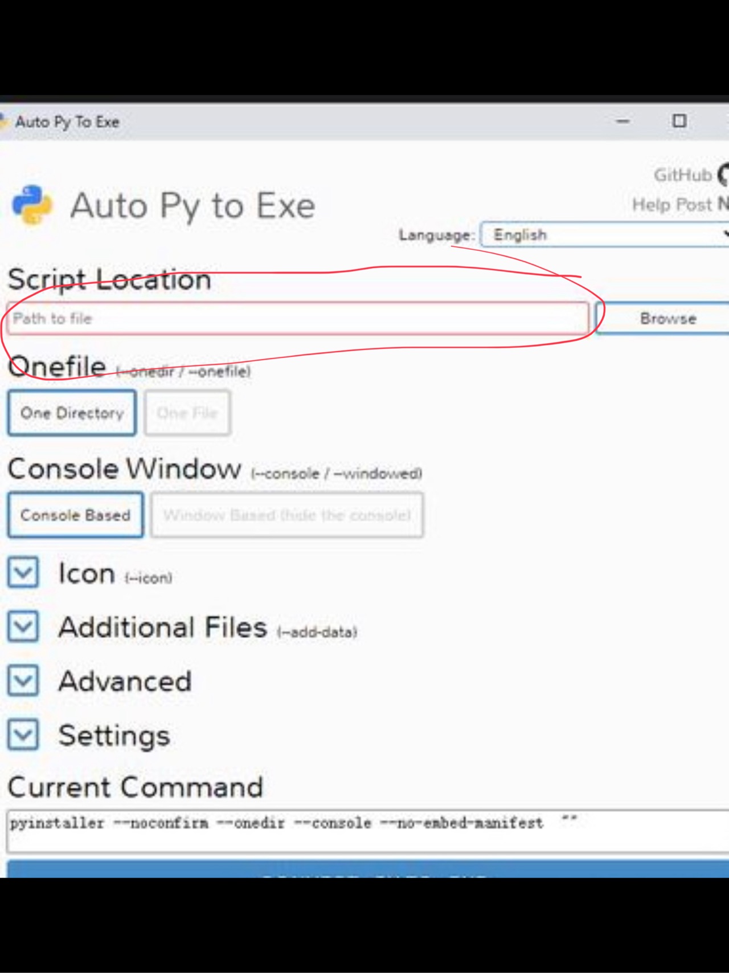Click the Advanced heading text
The width and height of the screenshot is (729, 973).
[125, 681]
